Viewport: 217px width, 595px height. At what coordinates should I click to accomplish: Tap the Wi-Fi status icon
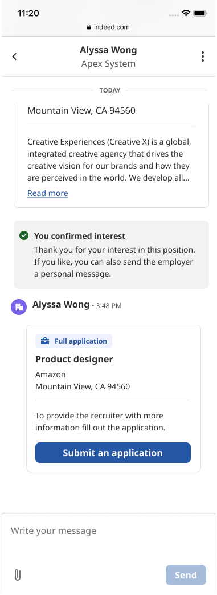click(186, 13)
